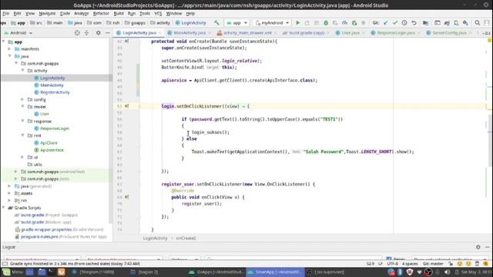Click the Git commit checkmark icon
Screen dimensions: 493x277
click(395, 23)
